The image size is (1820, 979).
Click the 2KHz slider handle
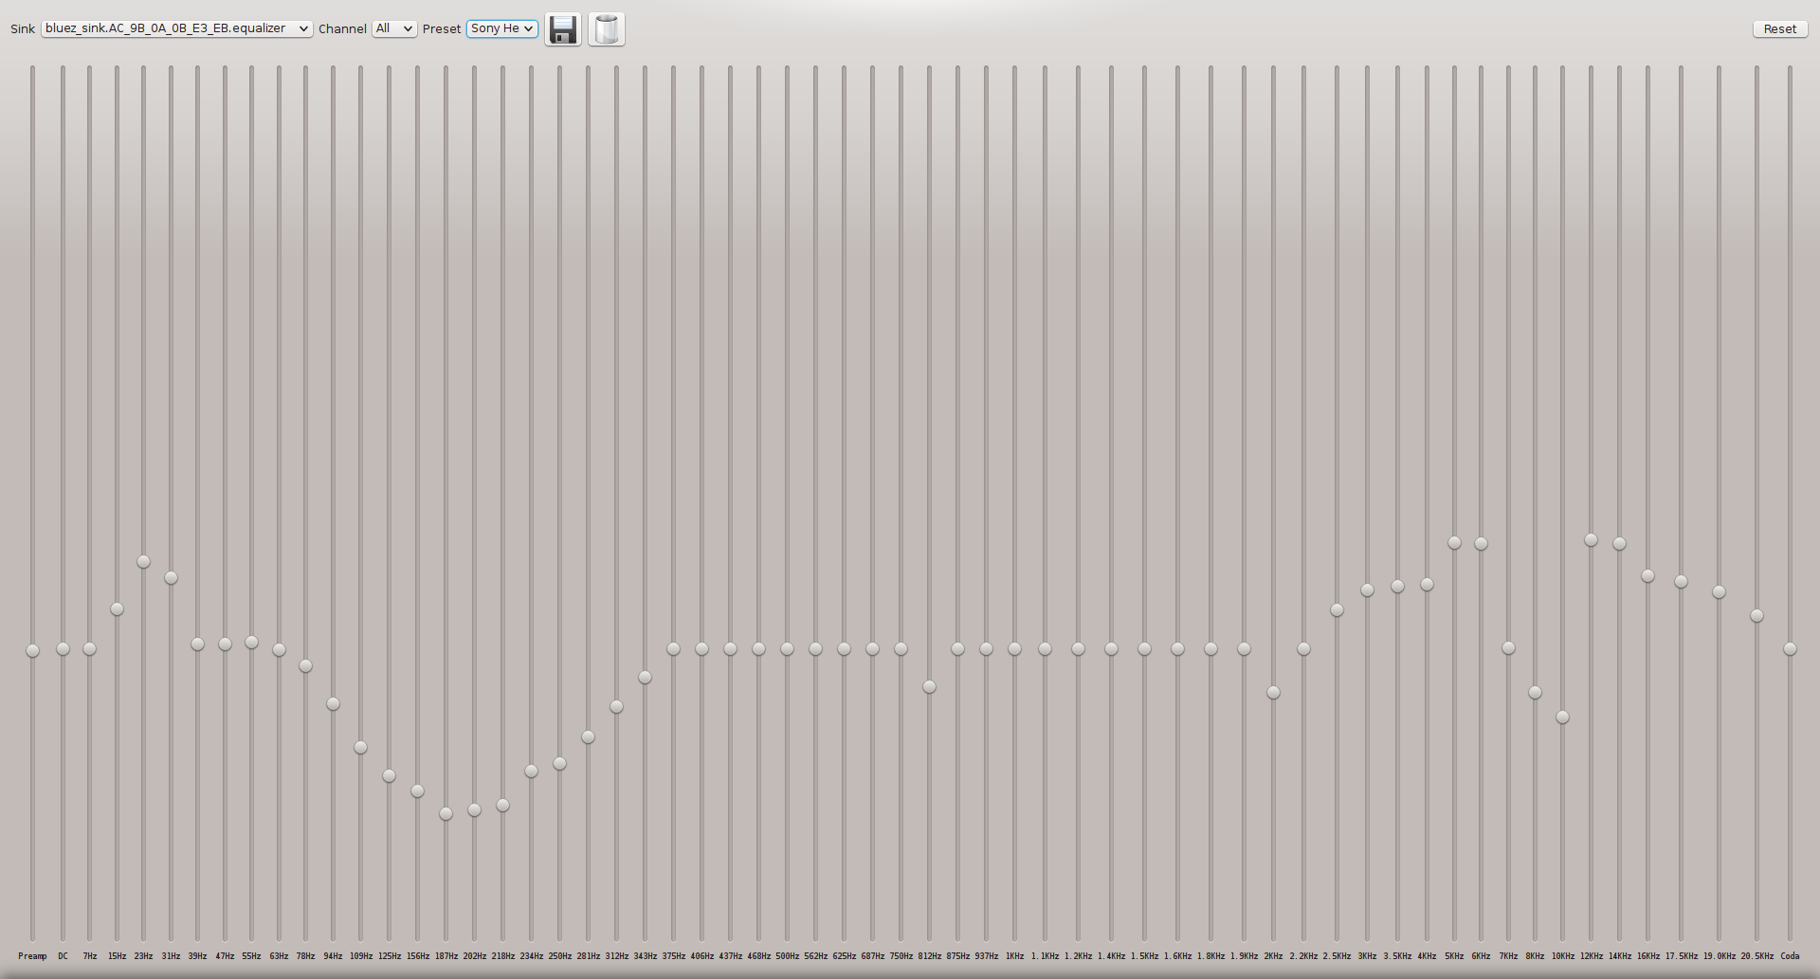1273,692
